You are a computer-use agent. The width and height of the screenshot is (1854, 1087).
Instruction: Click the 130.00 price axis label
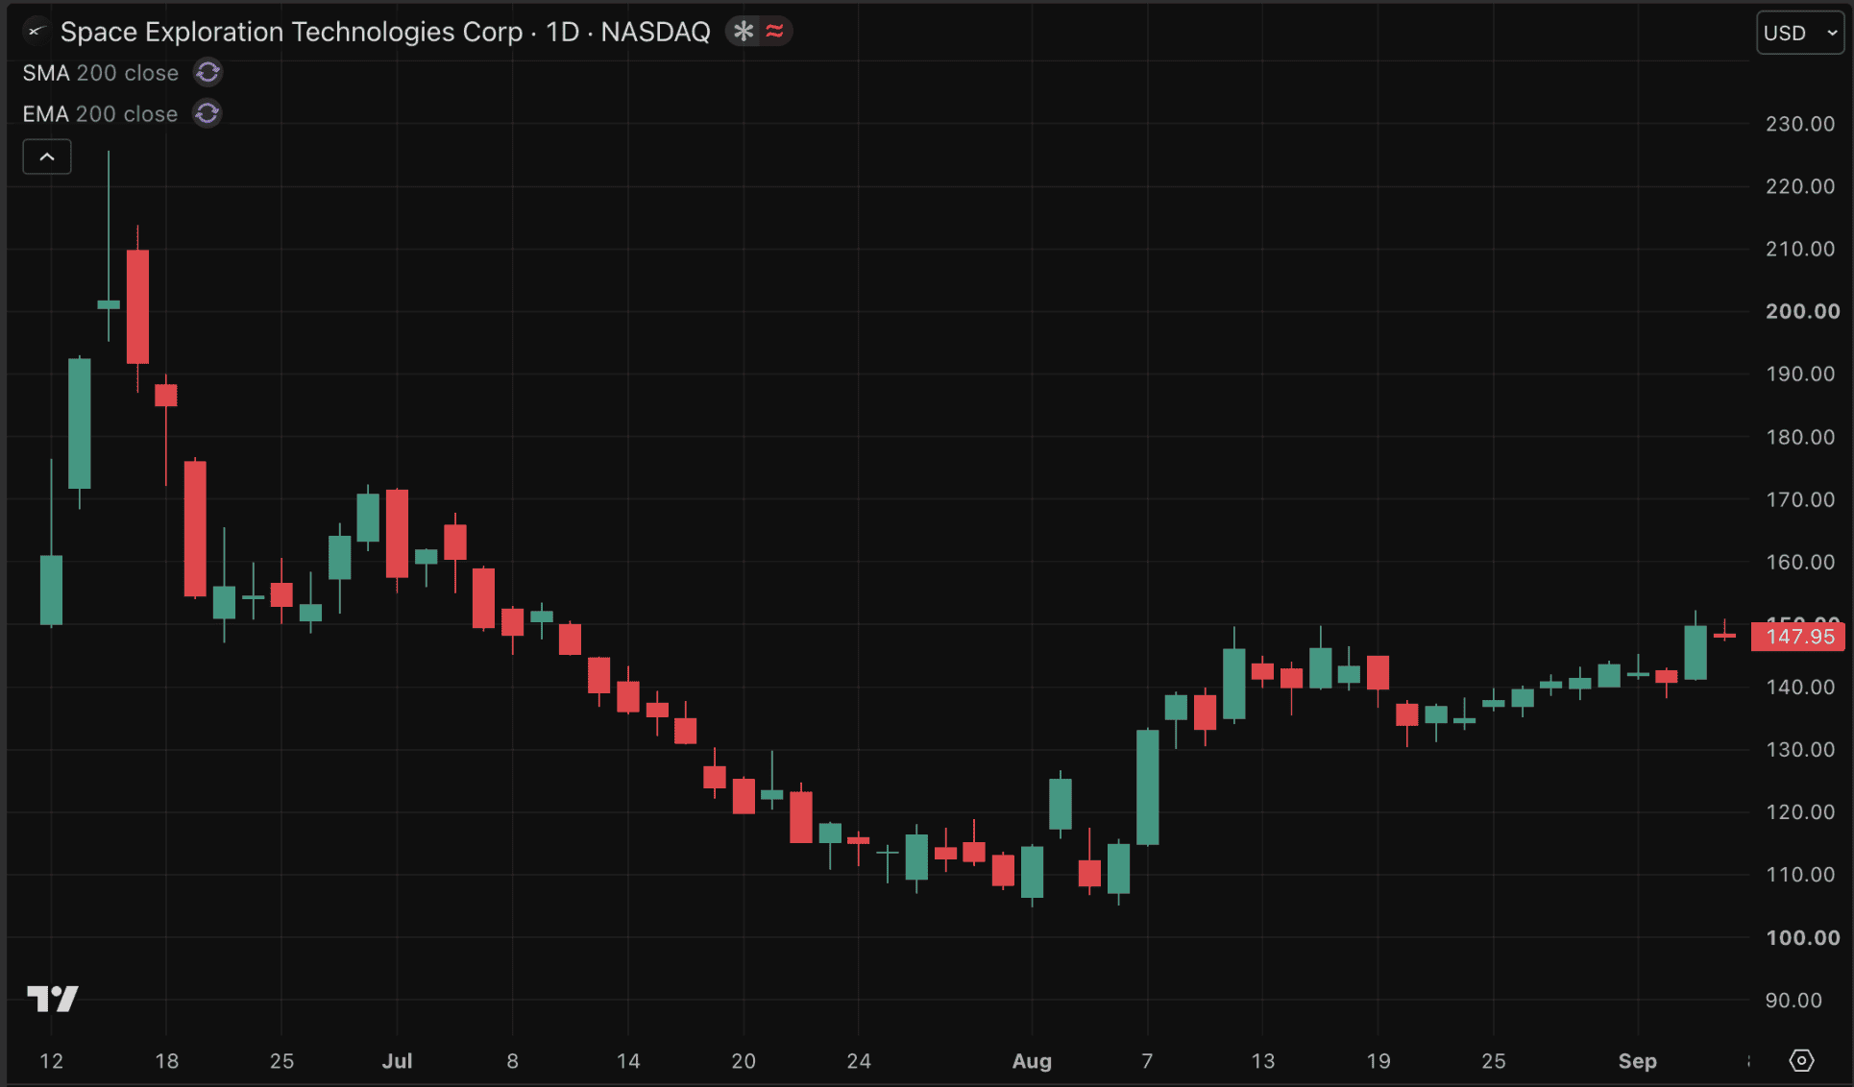[1800, 750]
